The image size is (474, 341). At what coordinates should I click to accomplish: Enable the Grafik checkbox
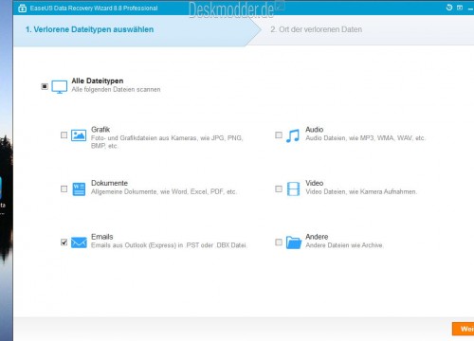pyautogui.click(x=64, y=135)
